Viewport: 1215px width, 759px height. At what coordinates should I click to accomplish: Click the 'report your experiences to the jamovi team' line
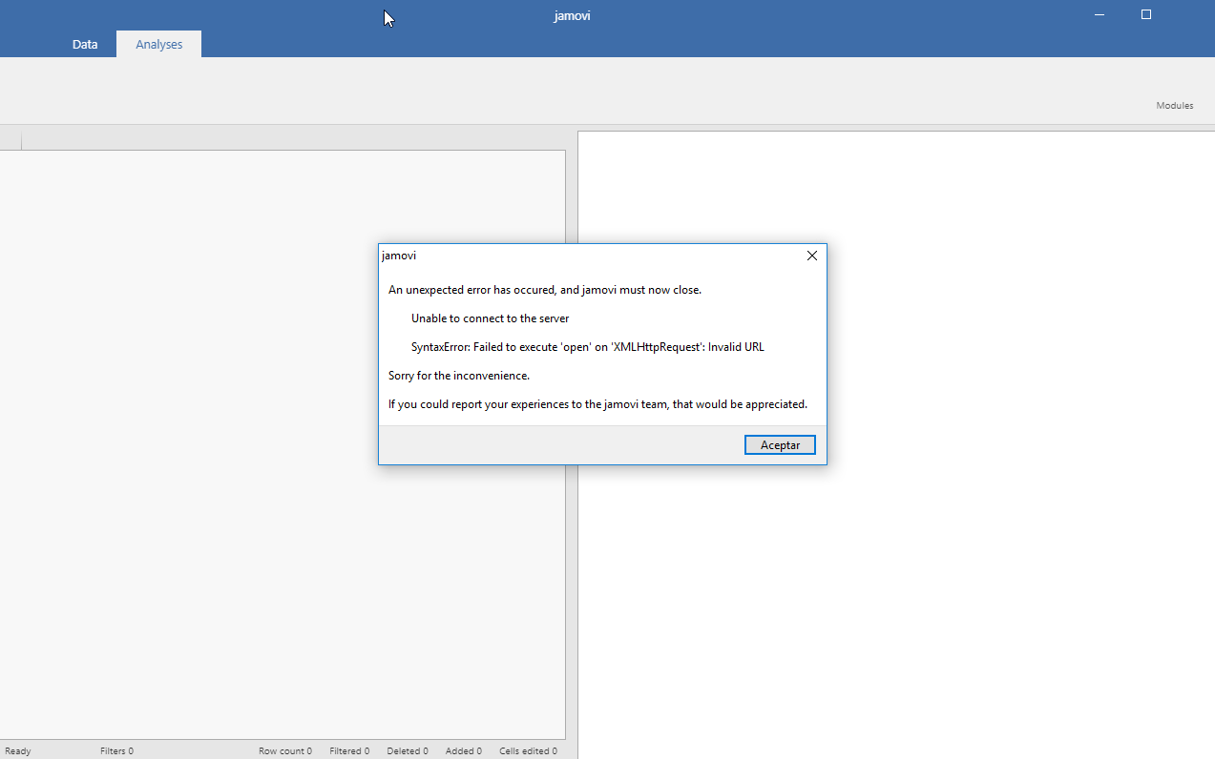597,404
